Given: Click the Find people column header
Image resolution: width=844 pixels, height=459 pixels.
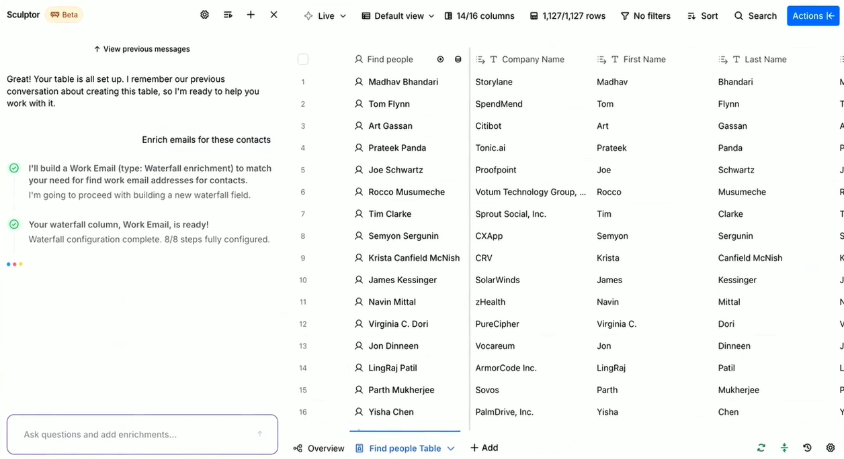Looking at the screenshot, I should (x=390, y=59).
